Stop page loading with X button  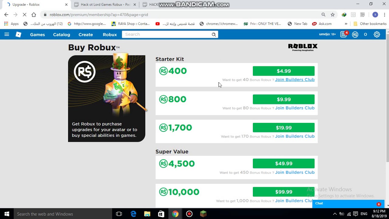coord(25,15)
